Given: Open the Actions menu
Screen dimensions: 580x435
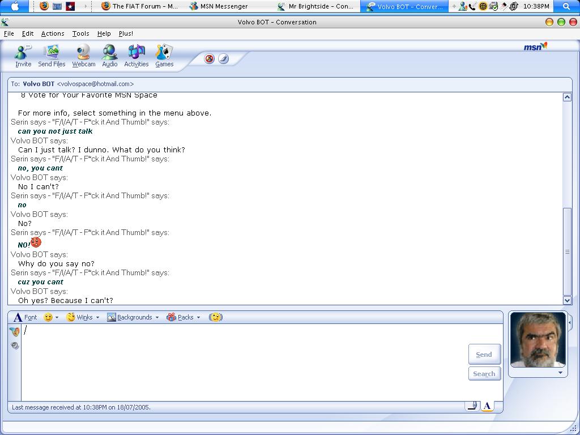Looking at the screenshot, I should (53, 33).
